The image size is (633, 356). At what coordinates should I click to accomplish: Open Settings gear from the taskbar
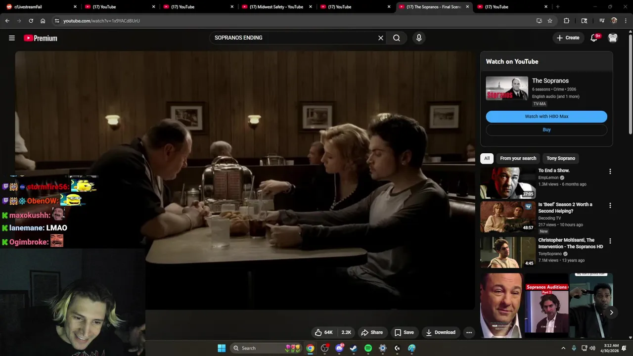pyautogui.click(x=382, y=348)
